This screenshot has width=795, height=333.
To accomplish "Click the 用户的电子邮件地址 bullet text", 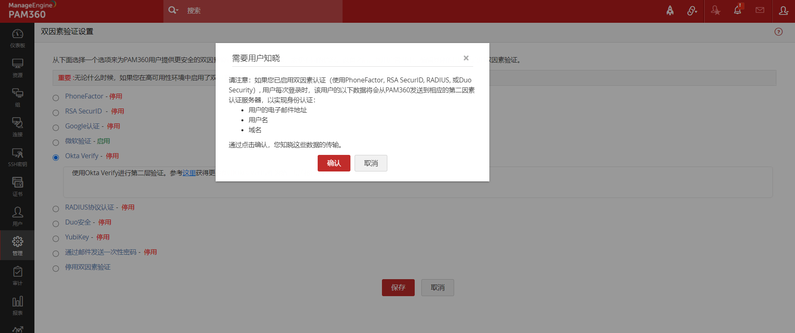I will pos(278,110).
